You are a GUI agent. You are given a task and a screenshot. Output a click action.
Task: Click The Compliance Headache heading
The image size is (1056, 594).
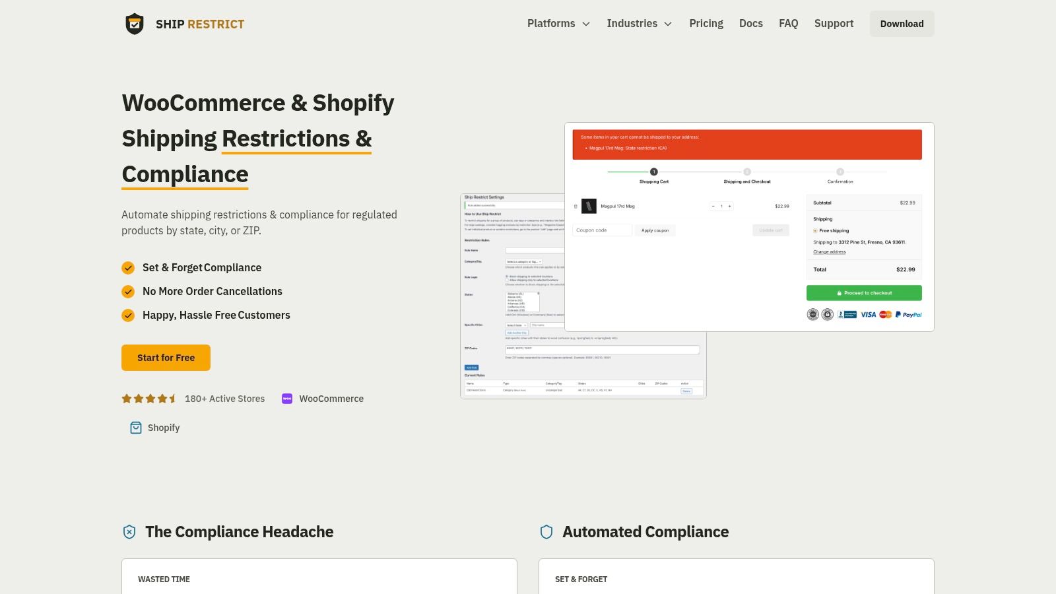tap(240, 532)
